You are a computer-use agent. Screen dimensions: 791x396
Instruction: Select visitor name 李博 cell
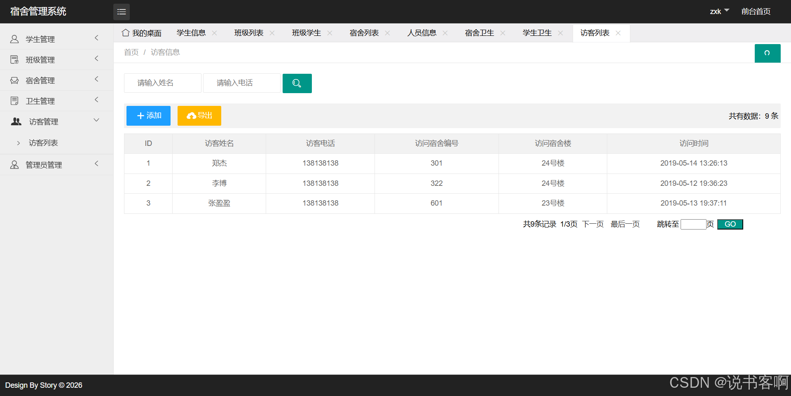[219, 183]
